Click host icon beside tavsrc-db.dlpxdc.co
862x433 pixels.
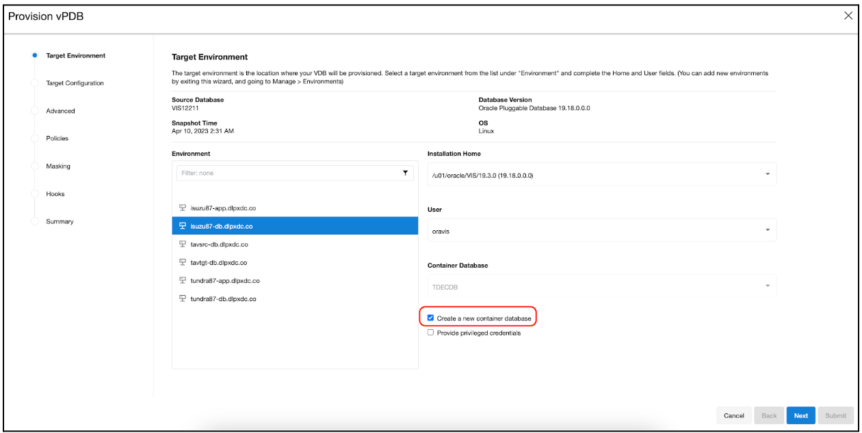[x=183, y=244]
